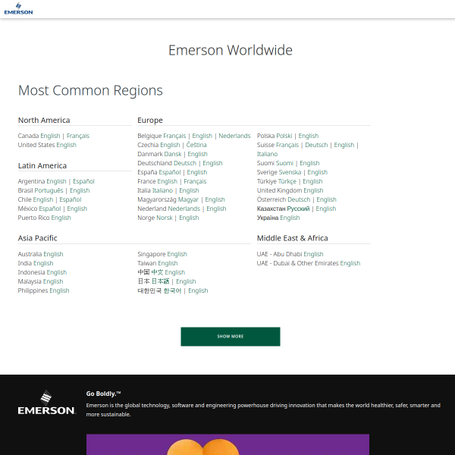455x455 pixels.
Task: Select Australia English link
Action: [x=53, y=254]
